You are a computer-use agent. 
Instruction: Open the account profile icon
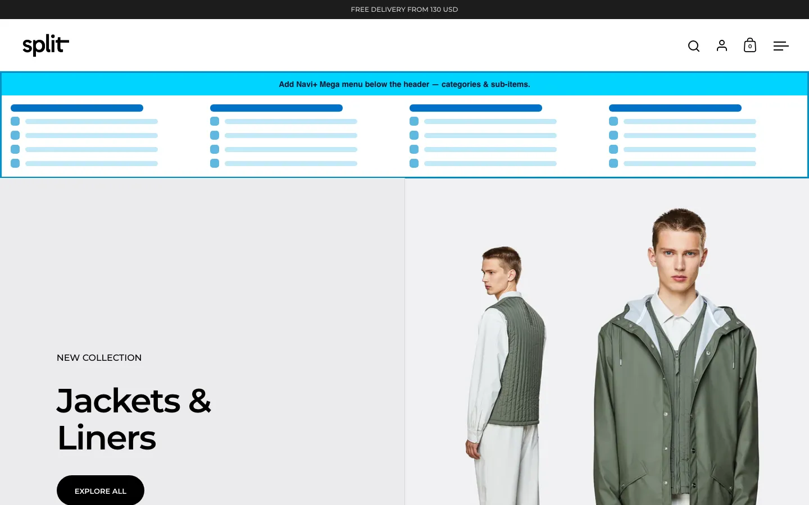click(x=722, y=45)
